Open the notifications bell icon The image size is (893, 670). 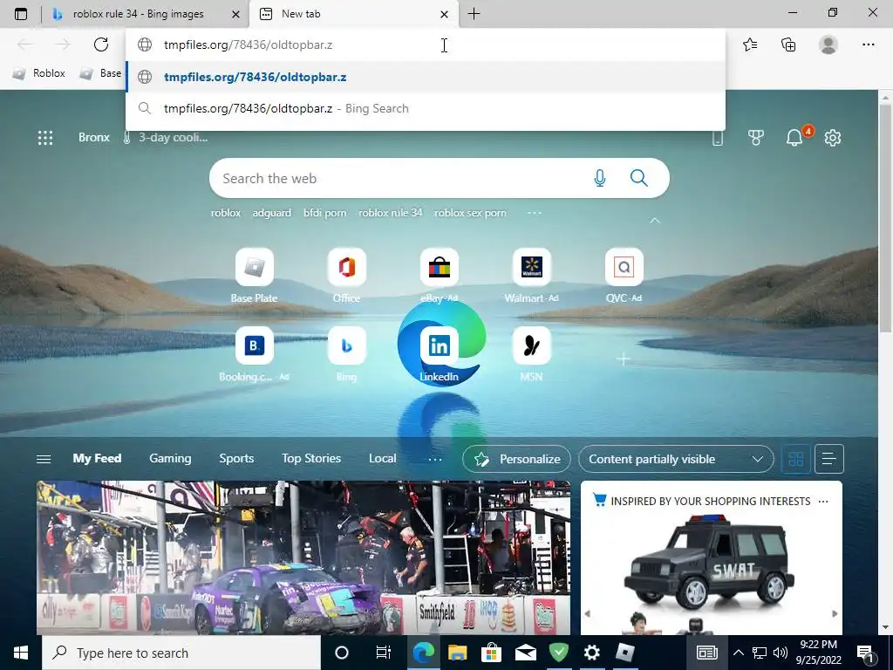pos(794,137)
